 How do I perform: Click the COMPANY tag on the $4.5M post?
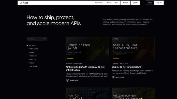pyautogui.click(x=69, y=64)
